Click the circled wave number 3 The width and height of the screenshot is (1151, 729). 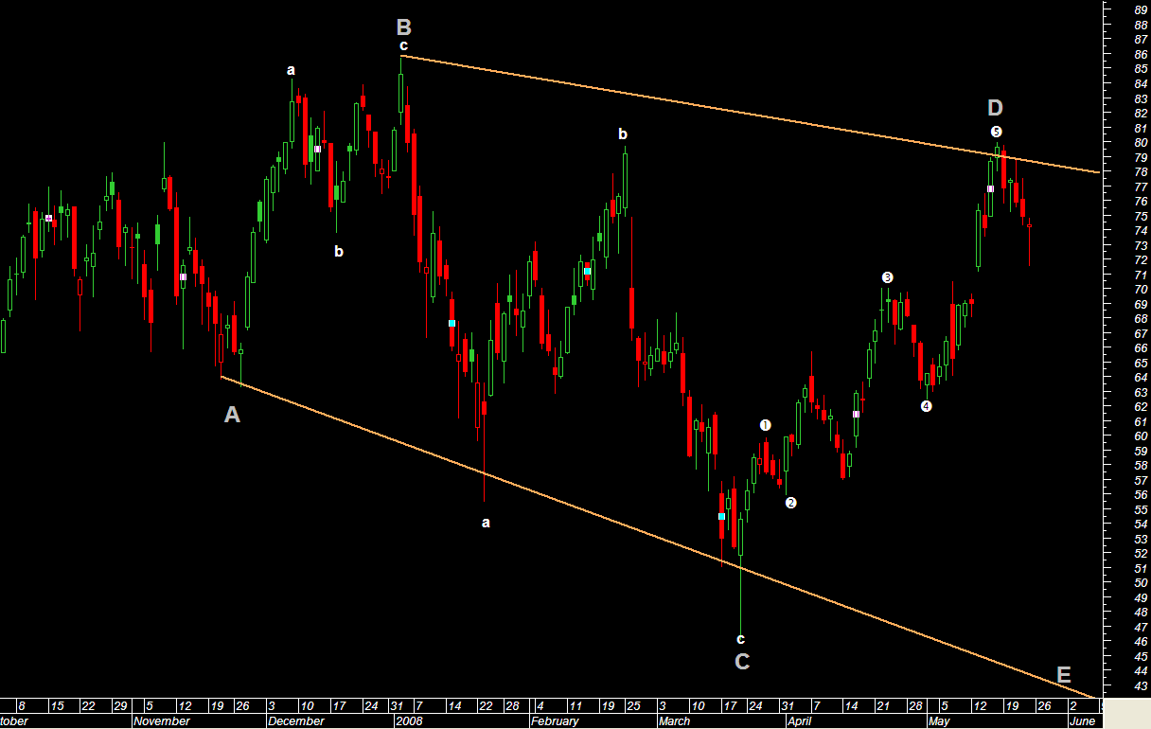(x=887, y=277)
